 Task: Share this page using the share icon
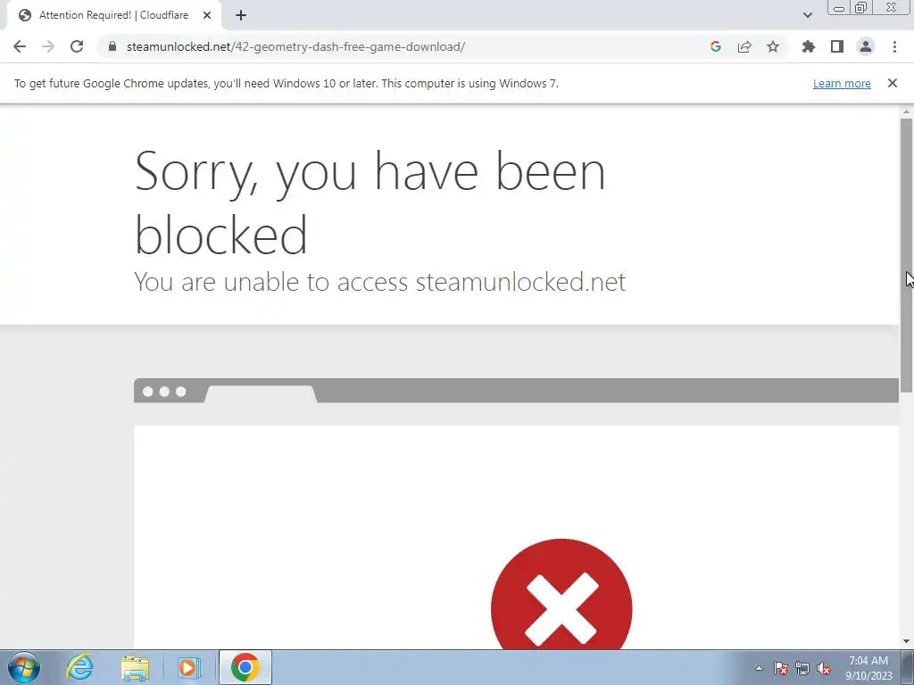coord(744,46)
